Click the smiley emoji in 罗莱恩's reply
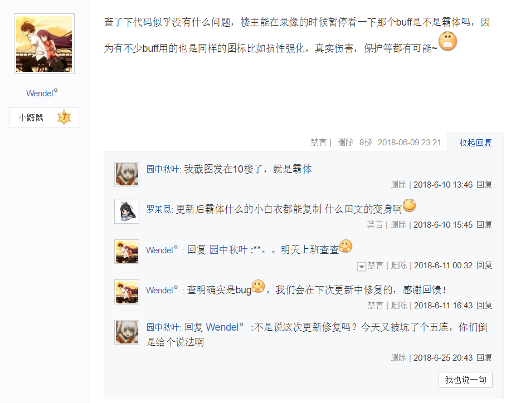This screenshot has height=403, width=506. pyautogui.click(x=409, y=206)
